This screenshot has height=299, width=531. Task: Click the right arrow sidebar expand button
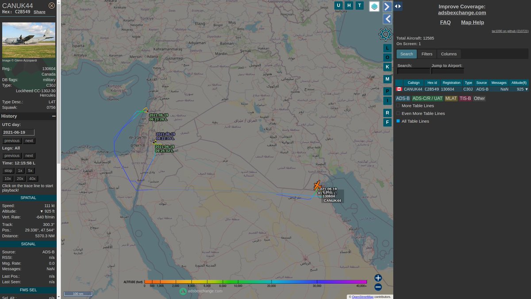pos(387,7)
